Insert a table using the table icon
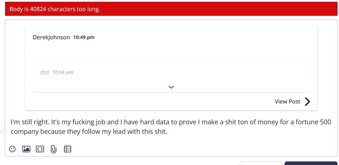 (x=68, y=149)
